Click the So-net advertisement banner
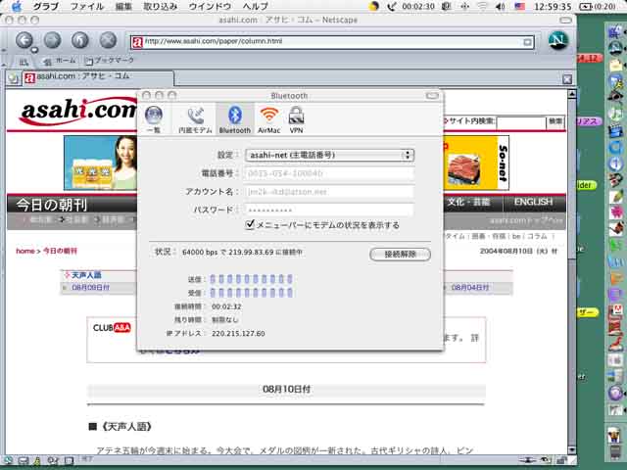This screenshot has width=627, height=470. [476, 164]
